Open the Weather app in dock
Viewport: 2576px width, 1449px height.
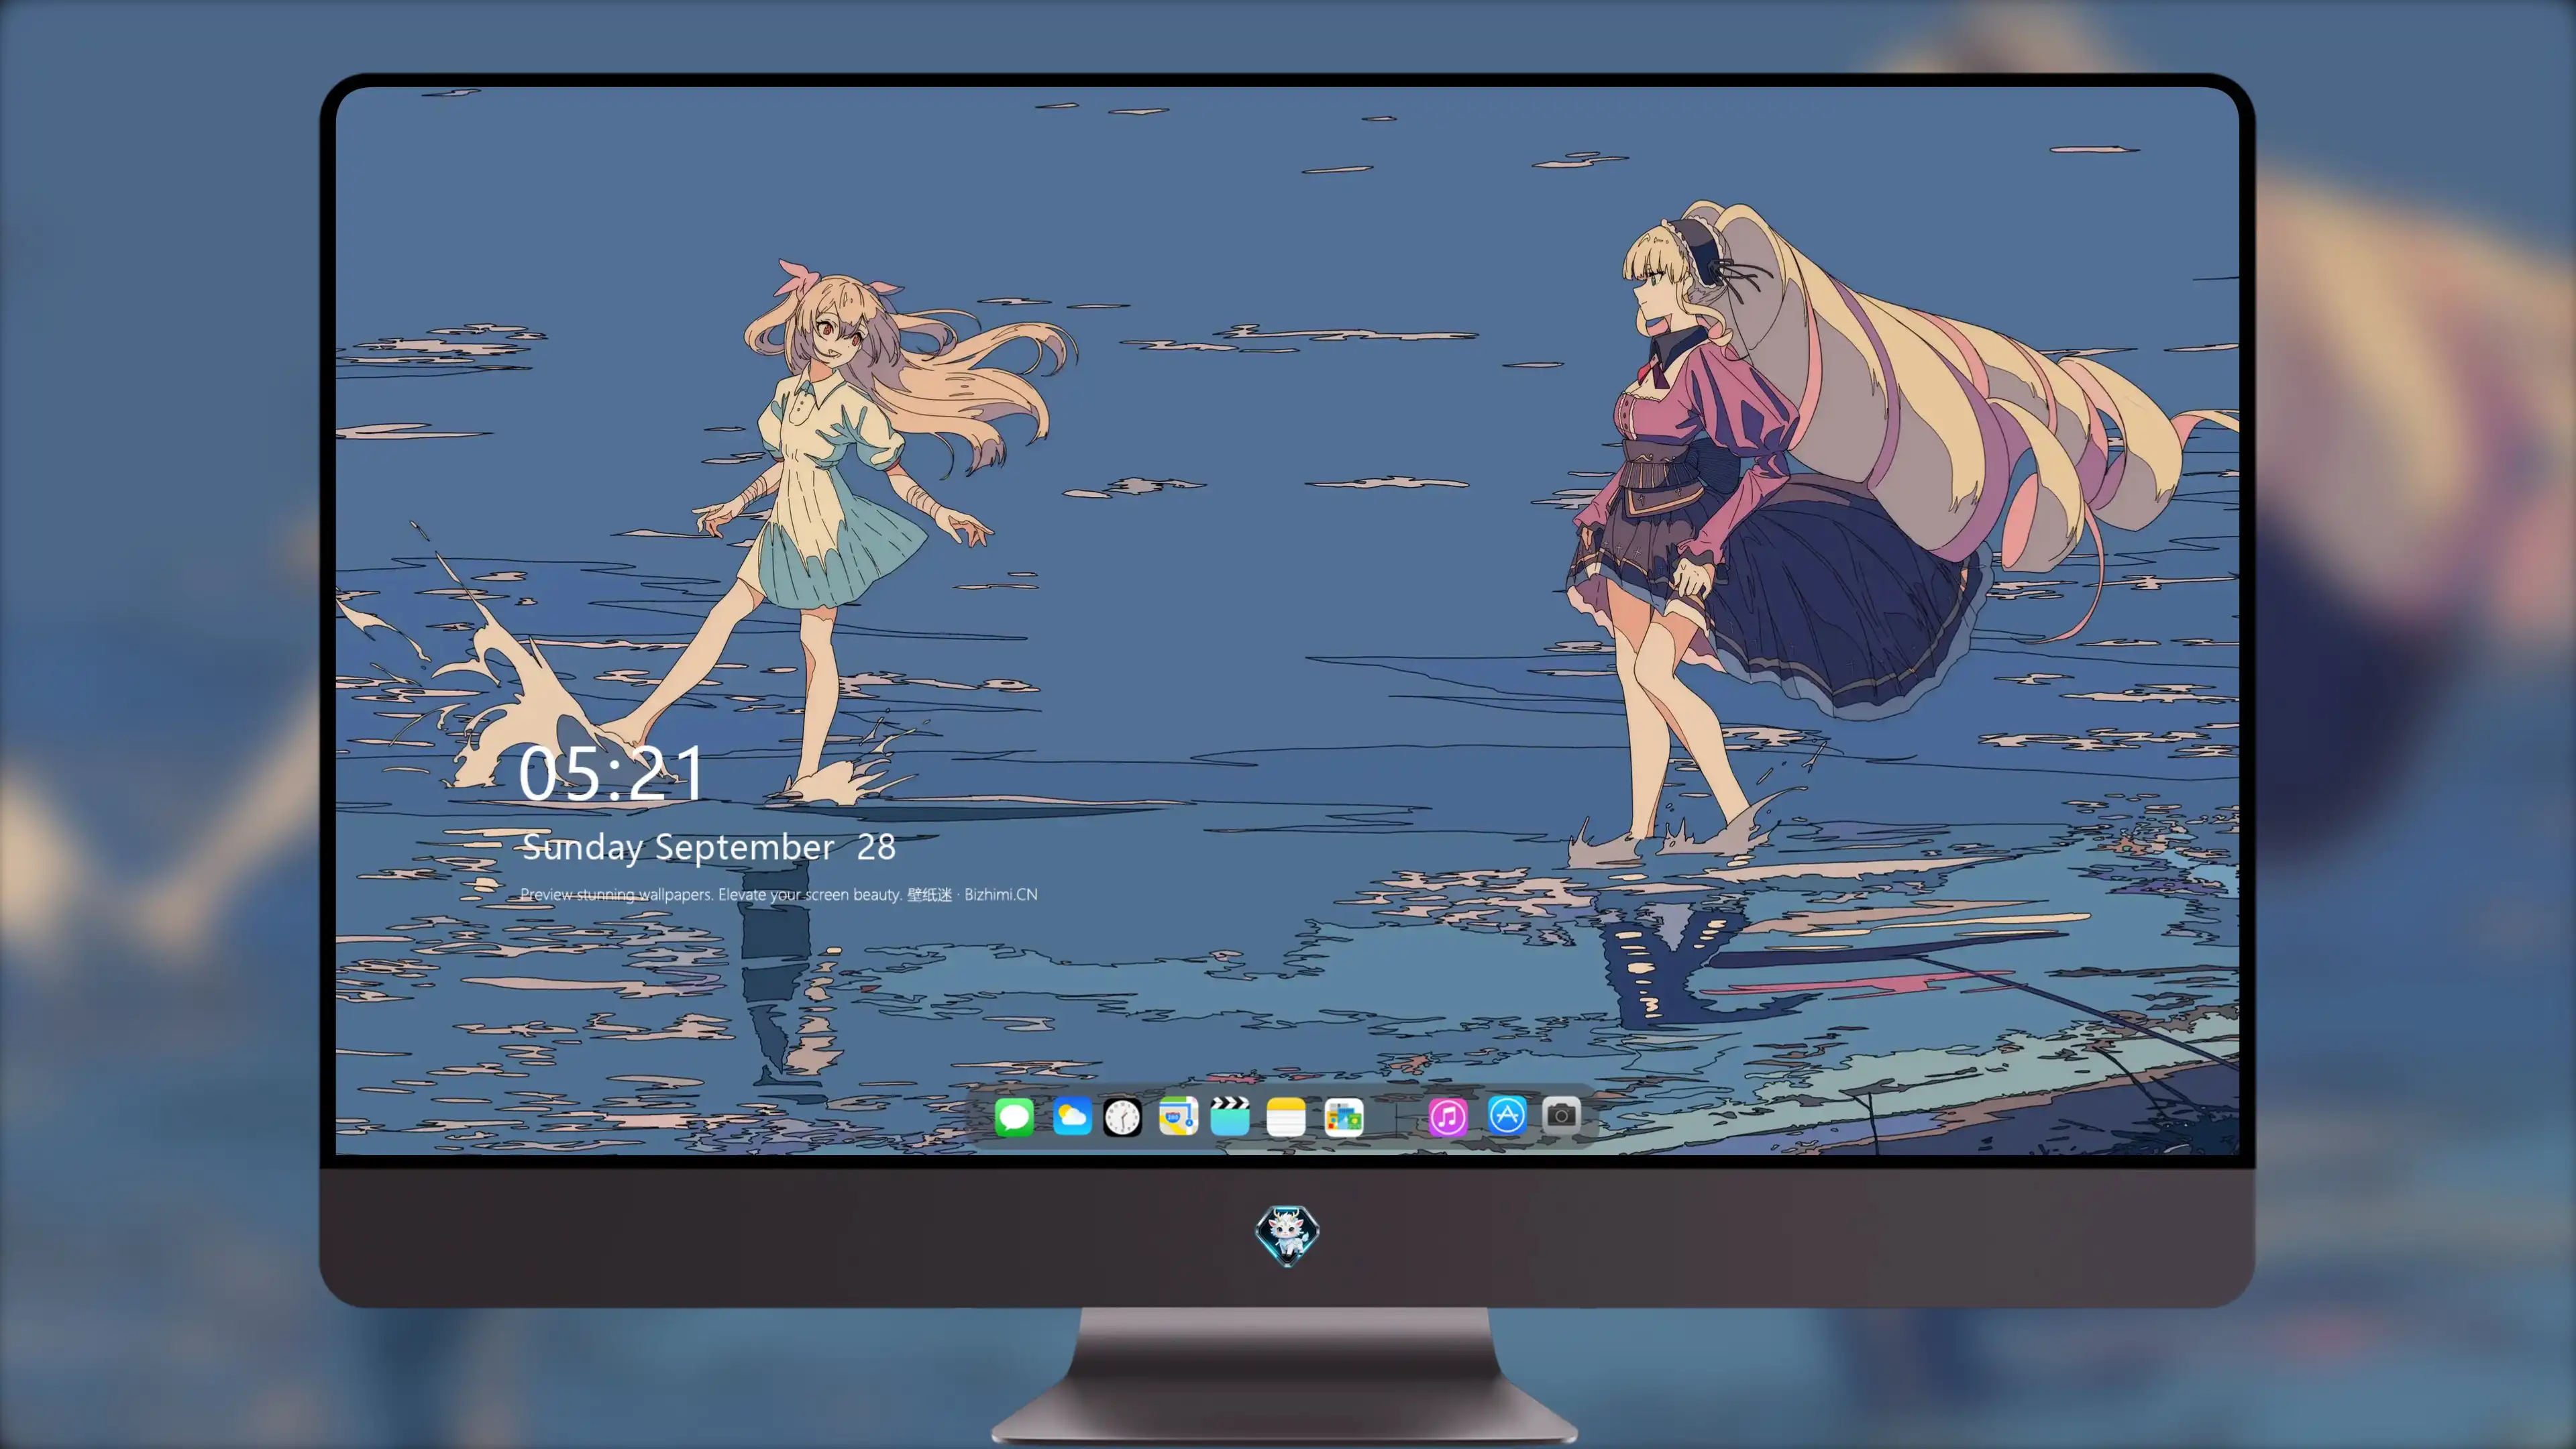(1071, 1116)
